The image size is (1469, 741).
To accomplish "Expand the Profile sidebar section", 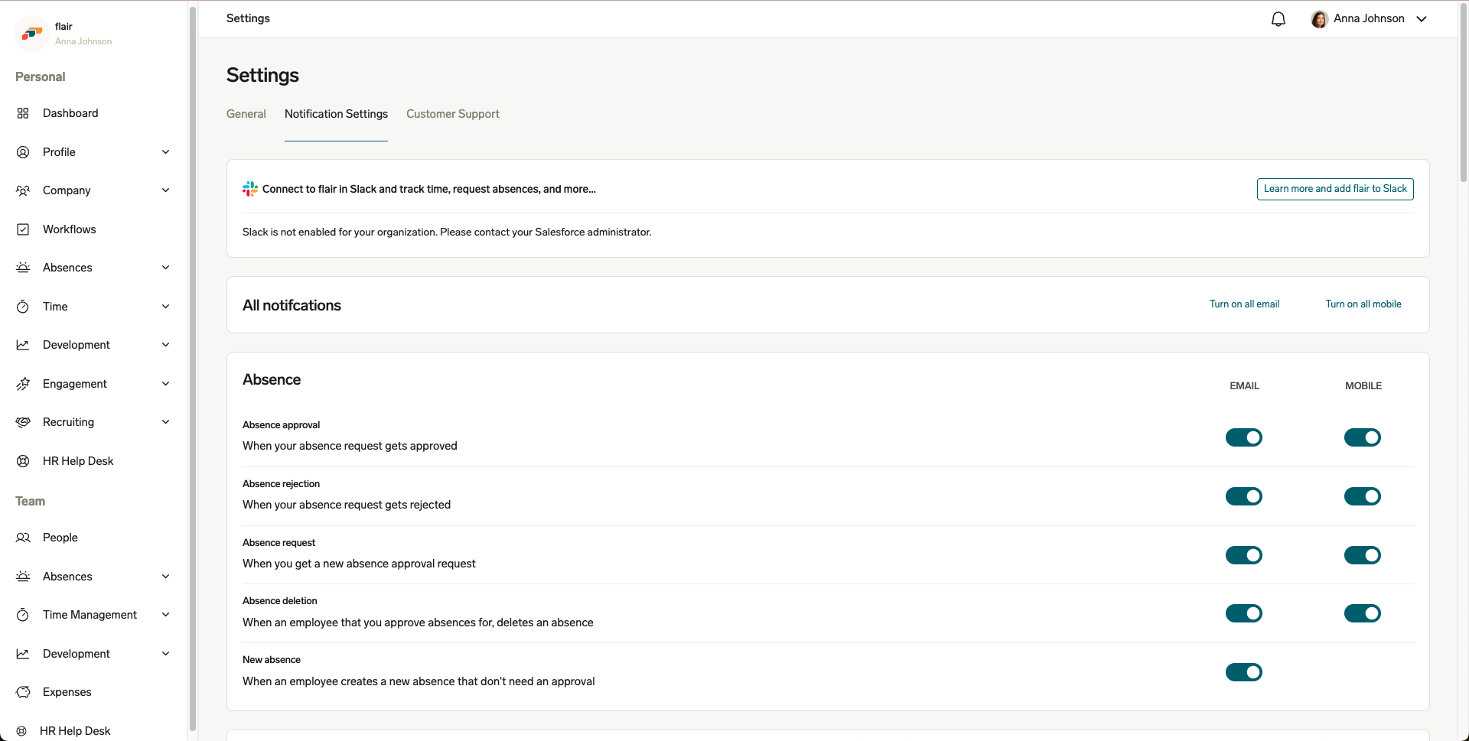I will pos(165,151).
